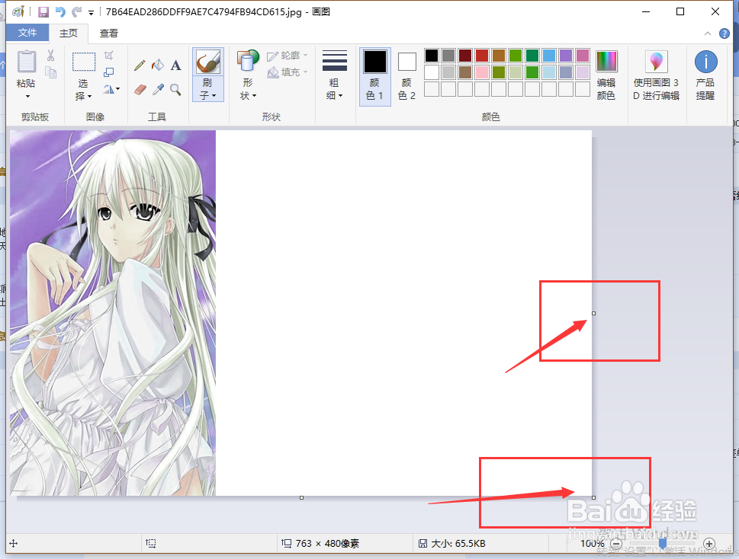Expand the Paste dropdown arrow
Viewport: 739px width, 559px height.
[x=27, y=96]
